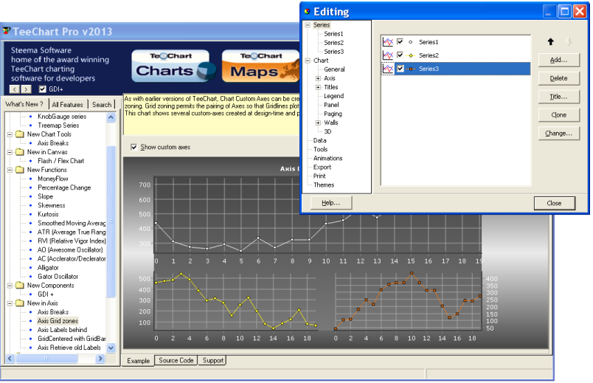593x383 pixels.
Task: Click the New in Canvas folder icon
Action: click(x=20, y=152)
